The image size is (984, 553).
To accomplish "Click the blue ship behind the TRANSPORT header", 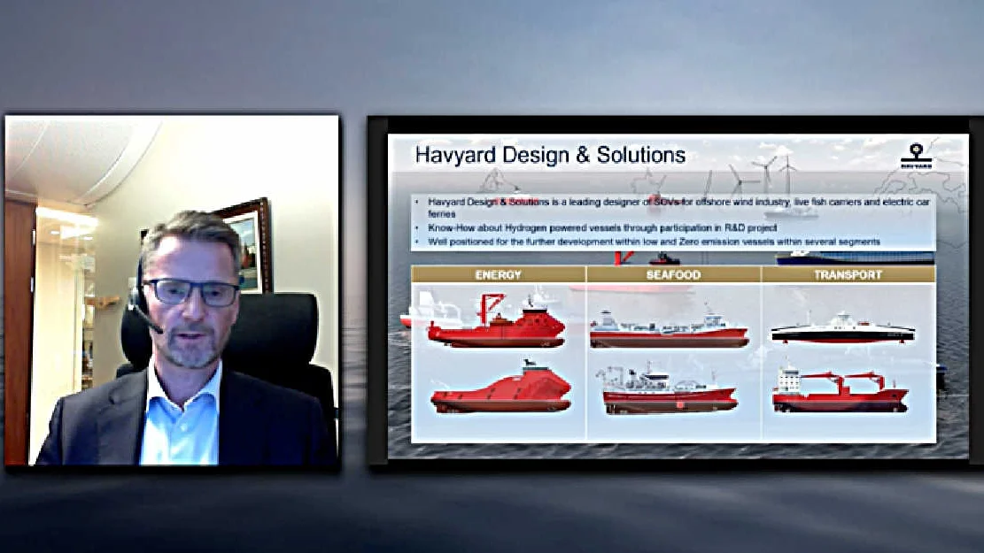I will 853,257.
